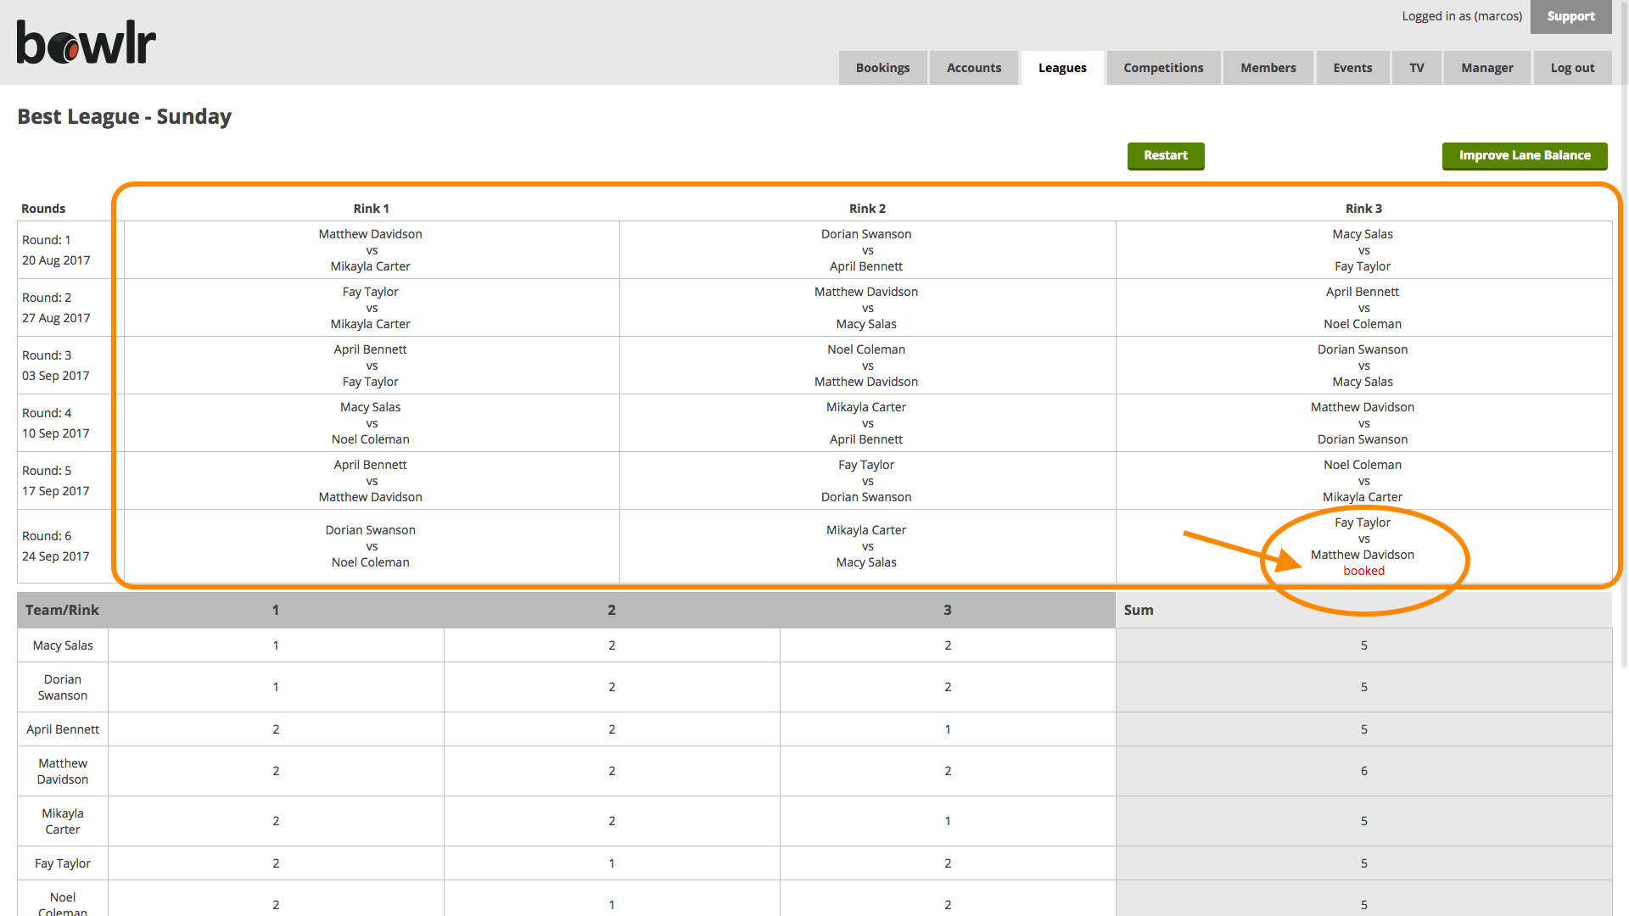The height and width of the screenshot is (916, 1629).
Task: Click the Rink 2 column header
Action: [867, 209]
